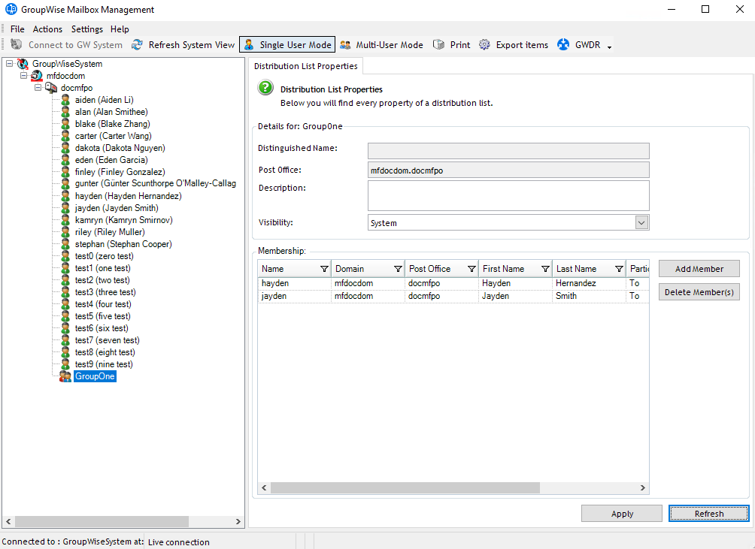Open the toolbar overflow arrow after GWDR
The height and width of the screenshot is (549, 755).
point(609,47)
